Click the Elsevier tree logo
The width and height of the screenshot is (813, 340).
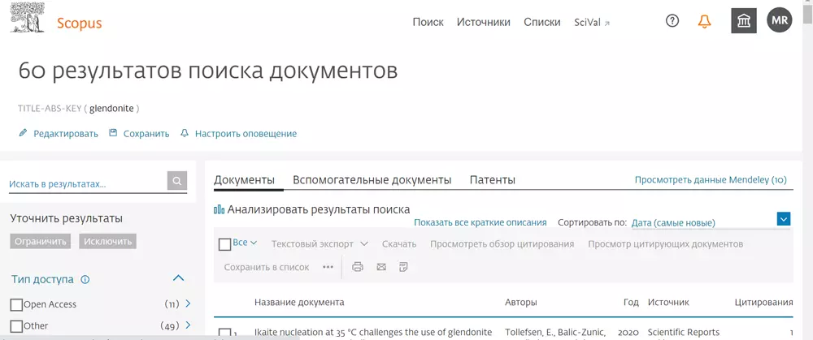point(28,16)
